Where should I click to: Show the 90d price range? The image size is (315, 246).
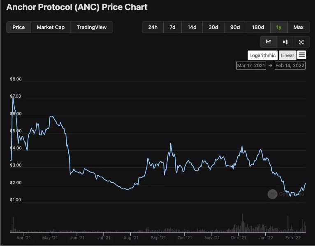[x=235, y=27]
